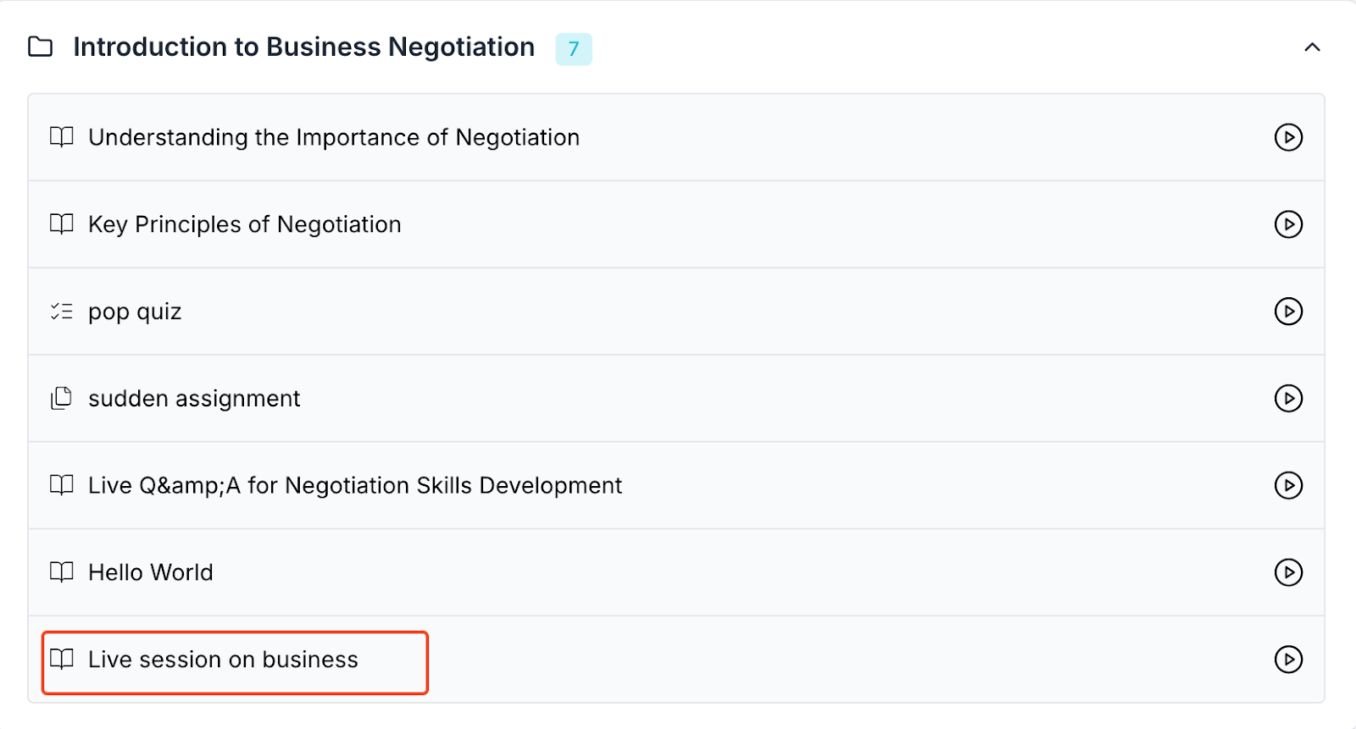
Task: Click the folder icon beside the module title
Action: pyautogui.click(x=39, y=47)
